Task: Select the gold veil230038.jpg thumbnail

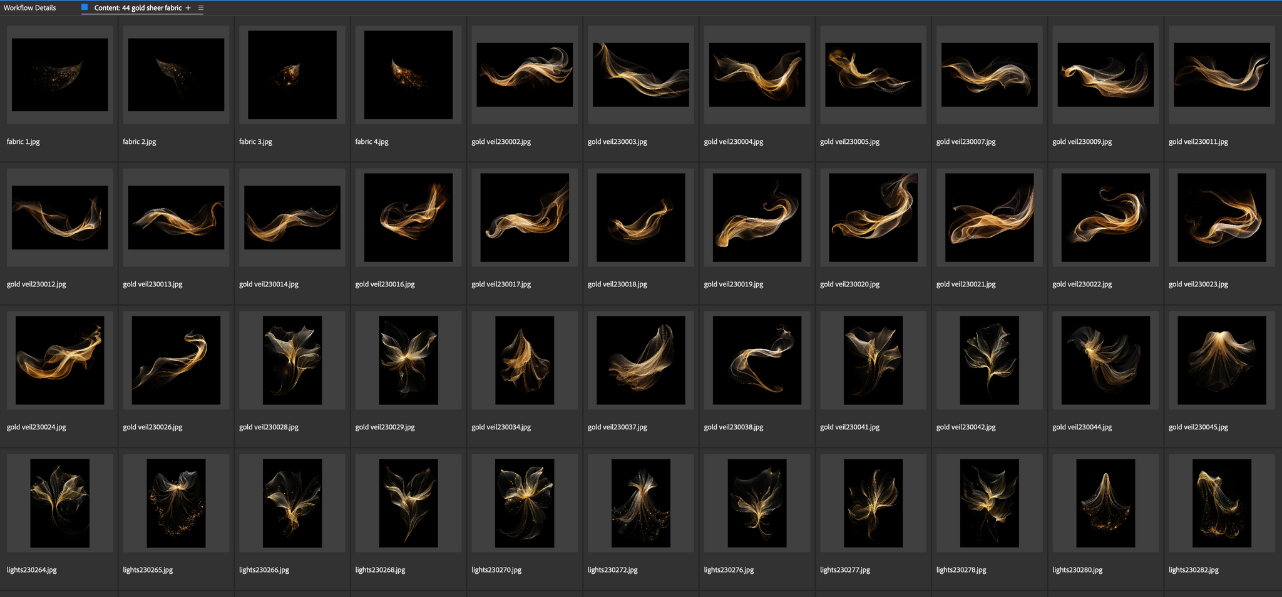Action: click(757, 360)
